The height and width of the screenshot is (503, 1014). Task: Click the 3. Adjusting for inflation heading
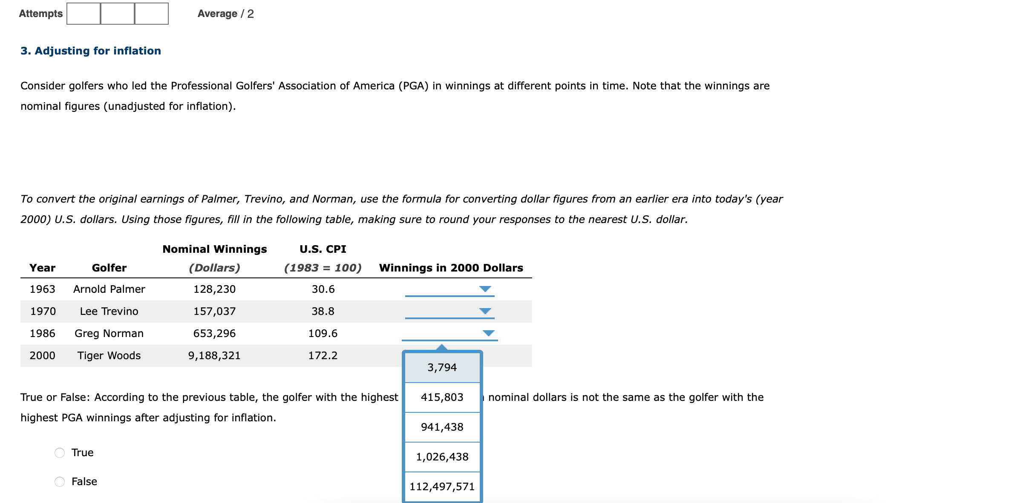tap(90, 51)
